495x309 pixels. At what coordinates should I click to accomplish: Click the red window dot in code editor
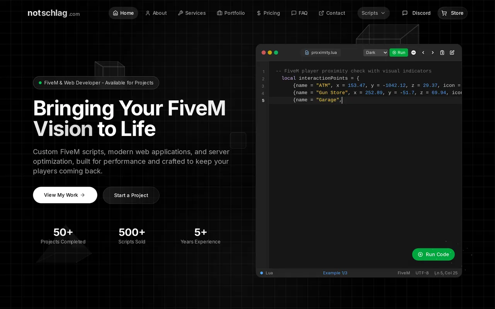(x=264, y=53)
